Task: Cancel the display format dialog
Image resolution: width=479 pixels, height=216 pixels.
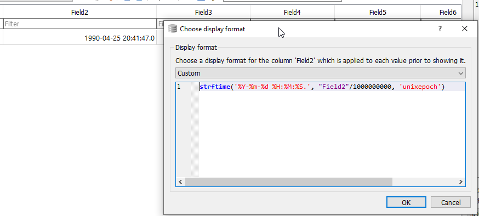Action: (451, 202)
